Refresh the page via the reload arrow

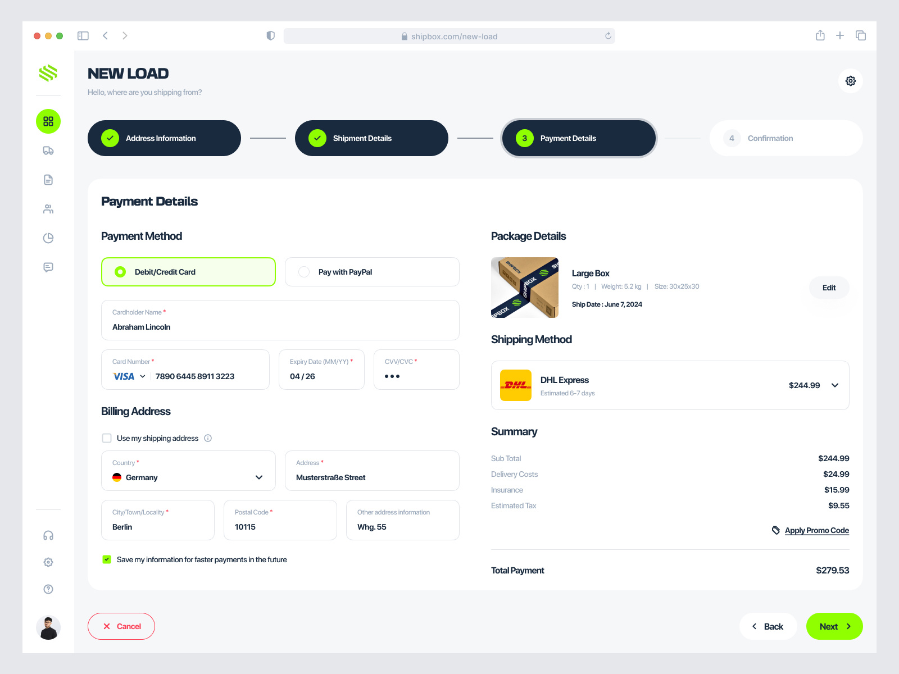607,35
